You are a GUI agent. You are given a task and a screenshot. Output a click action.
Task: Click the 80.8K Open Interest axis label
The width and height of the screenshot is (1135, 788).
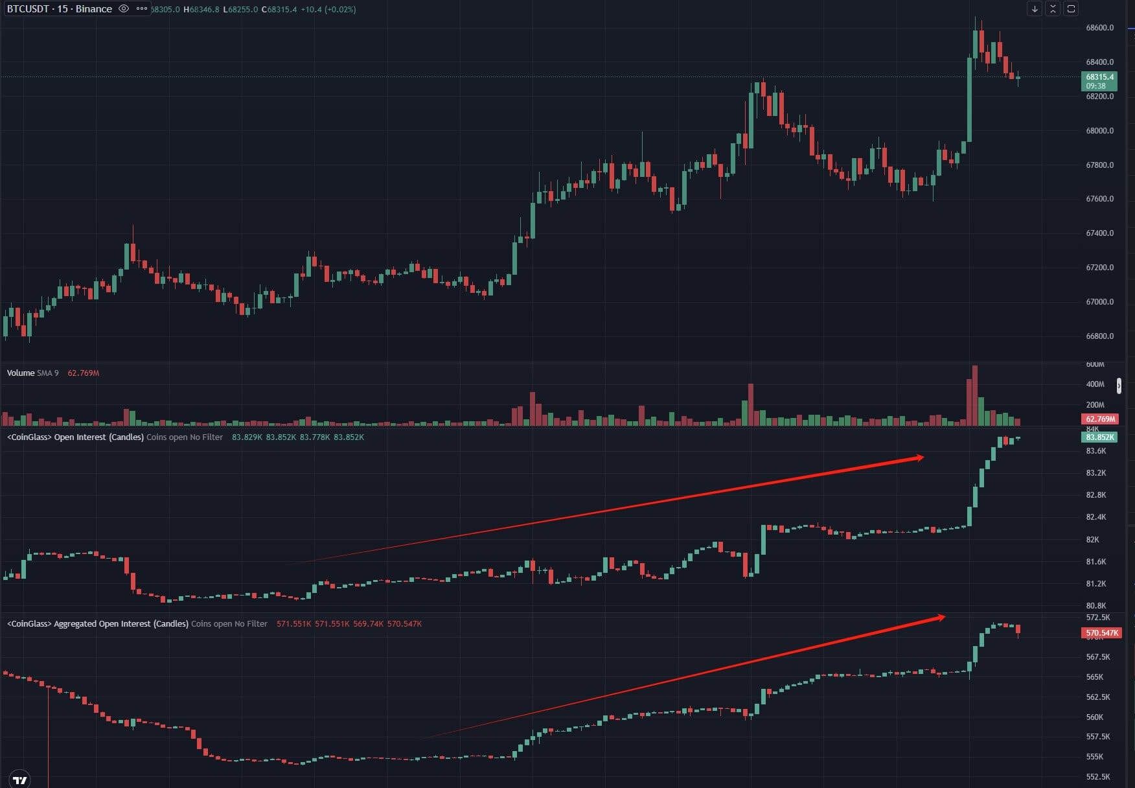point(1095,606)
